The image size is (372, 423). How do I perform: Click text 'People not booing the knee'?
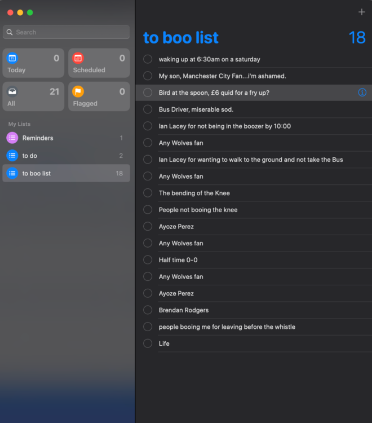click(198, 210)
